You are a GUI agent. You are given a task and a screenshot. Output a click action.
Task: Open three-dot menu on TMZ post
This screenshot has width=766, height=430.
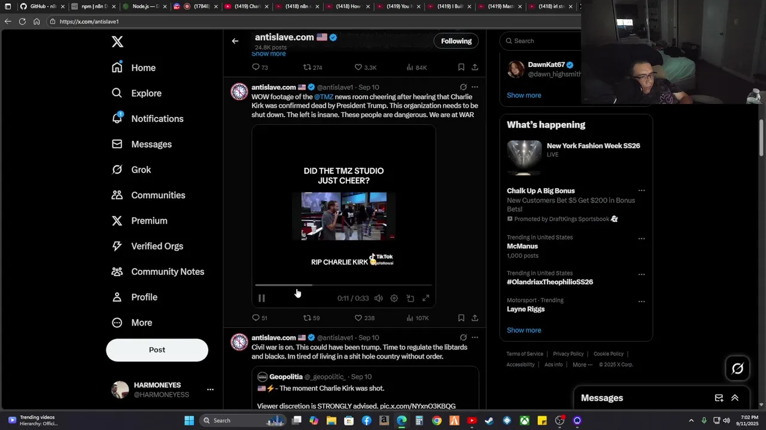pos(475,87)
